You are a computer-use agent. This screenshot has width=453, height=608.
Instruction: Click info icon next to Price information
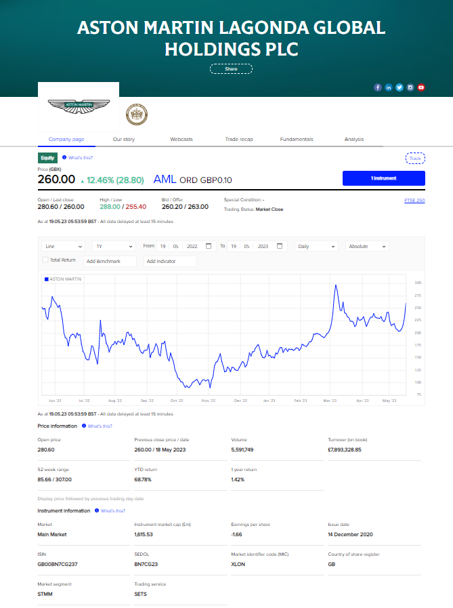(84, 426)
